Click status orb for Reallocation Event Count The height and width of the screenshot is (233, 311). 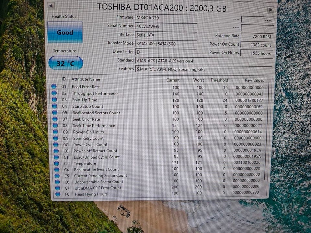pyautogui.click(x=57, y=170)
